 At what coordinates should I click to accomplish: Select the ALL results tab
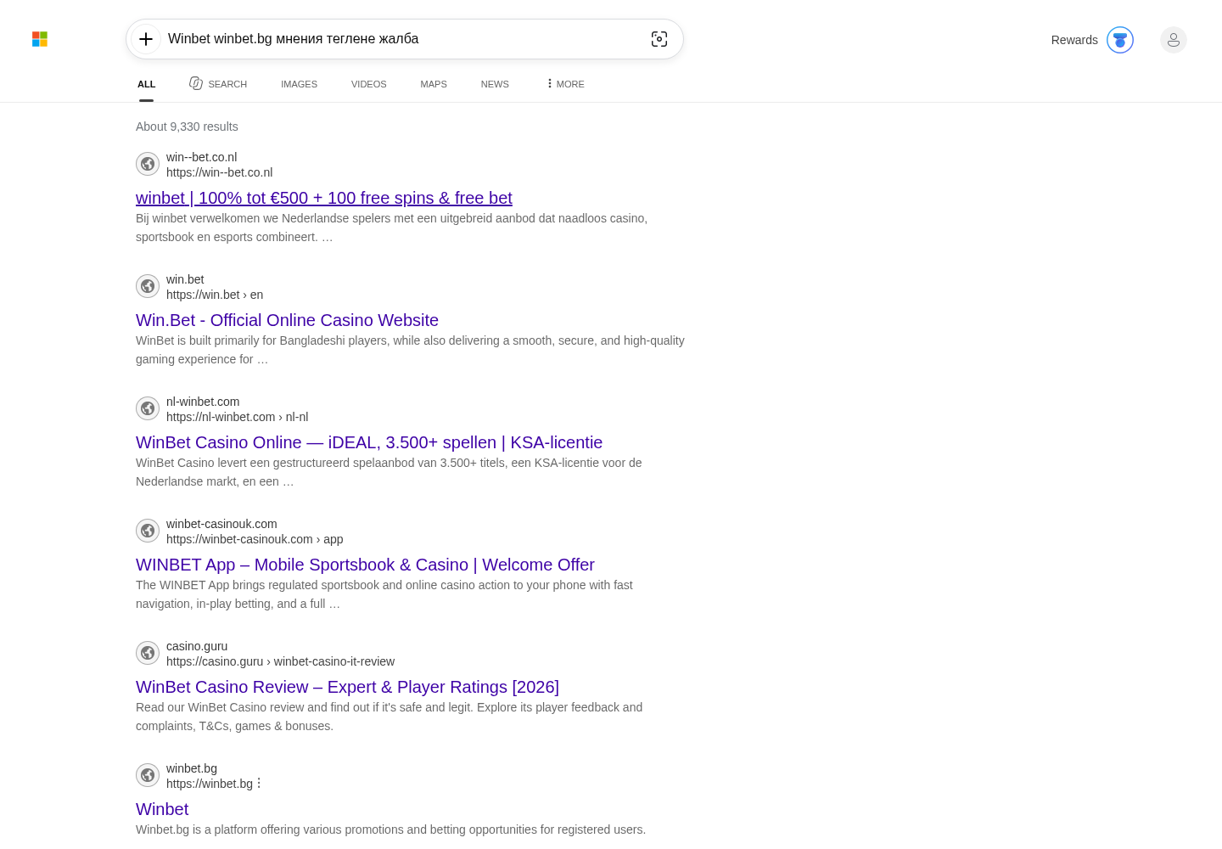147,84
